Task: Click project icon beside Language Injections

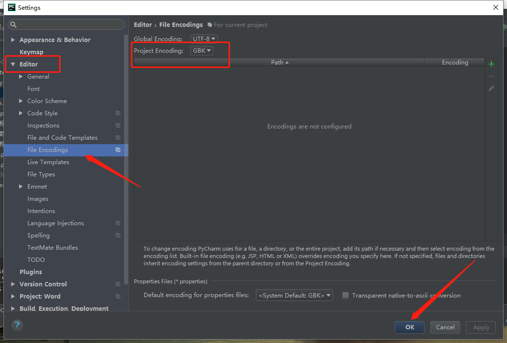Action: (118, 223)
